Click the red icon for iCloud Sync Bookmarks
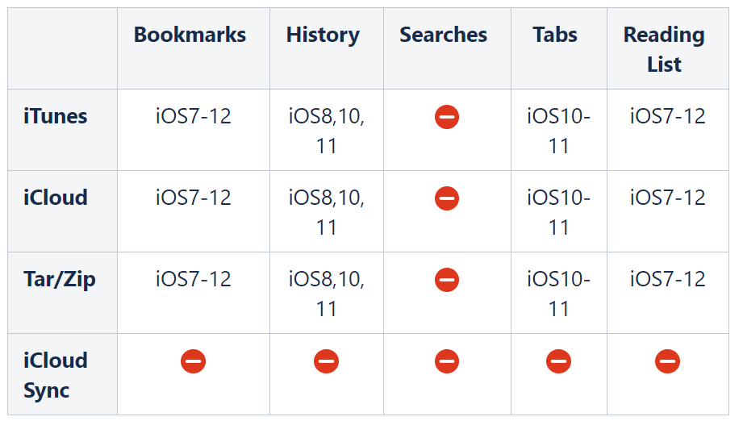 pos(194,361)
